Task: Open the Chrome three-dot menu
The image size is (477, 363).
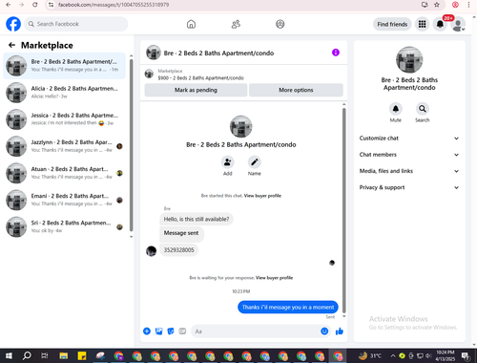Action: (x=468, y=5)
